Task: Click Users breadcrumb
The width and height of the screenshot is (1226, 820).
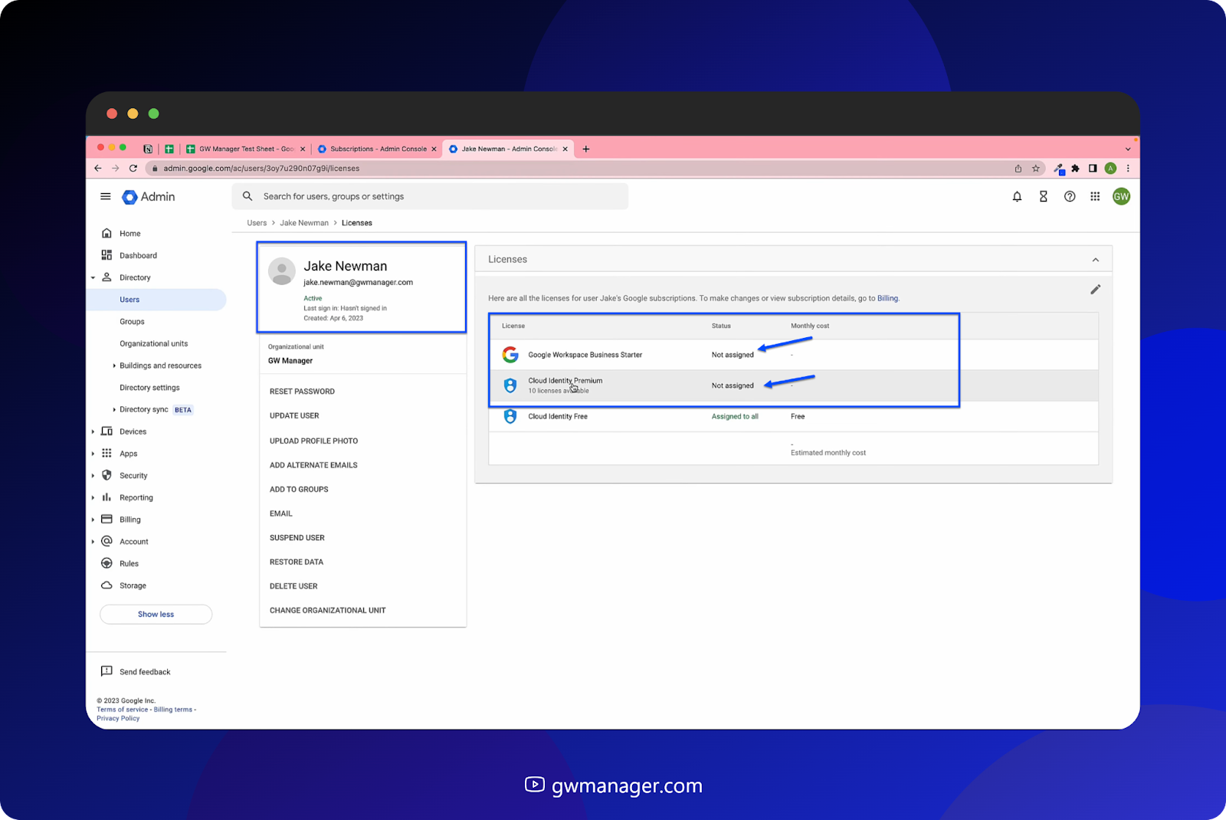Action: tap(257, 223)
